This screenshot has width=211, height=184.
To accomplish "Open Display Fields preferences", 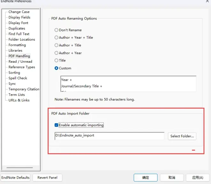I will pos(20,17).
